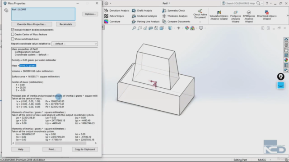Open Compare Documents tool

coord(176,22)
